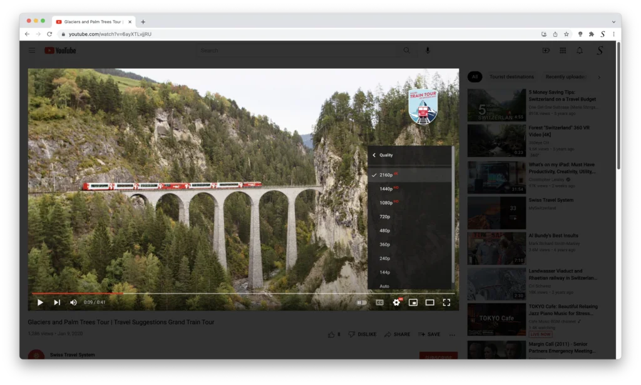Seek on the video progress bar

pos(244,293)
